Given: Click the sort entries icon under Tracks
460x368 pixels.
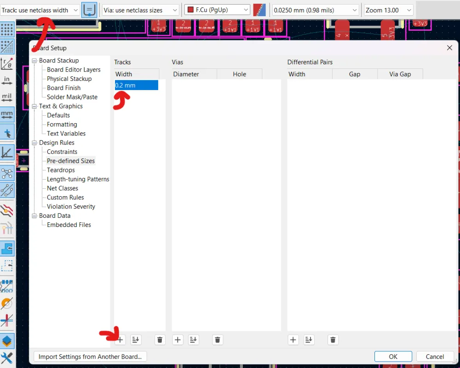Looking at the screenshot, I should pos(136,340).
